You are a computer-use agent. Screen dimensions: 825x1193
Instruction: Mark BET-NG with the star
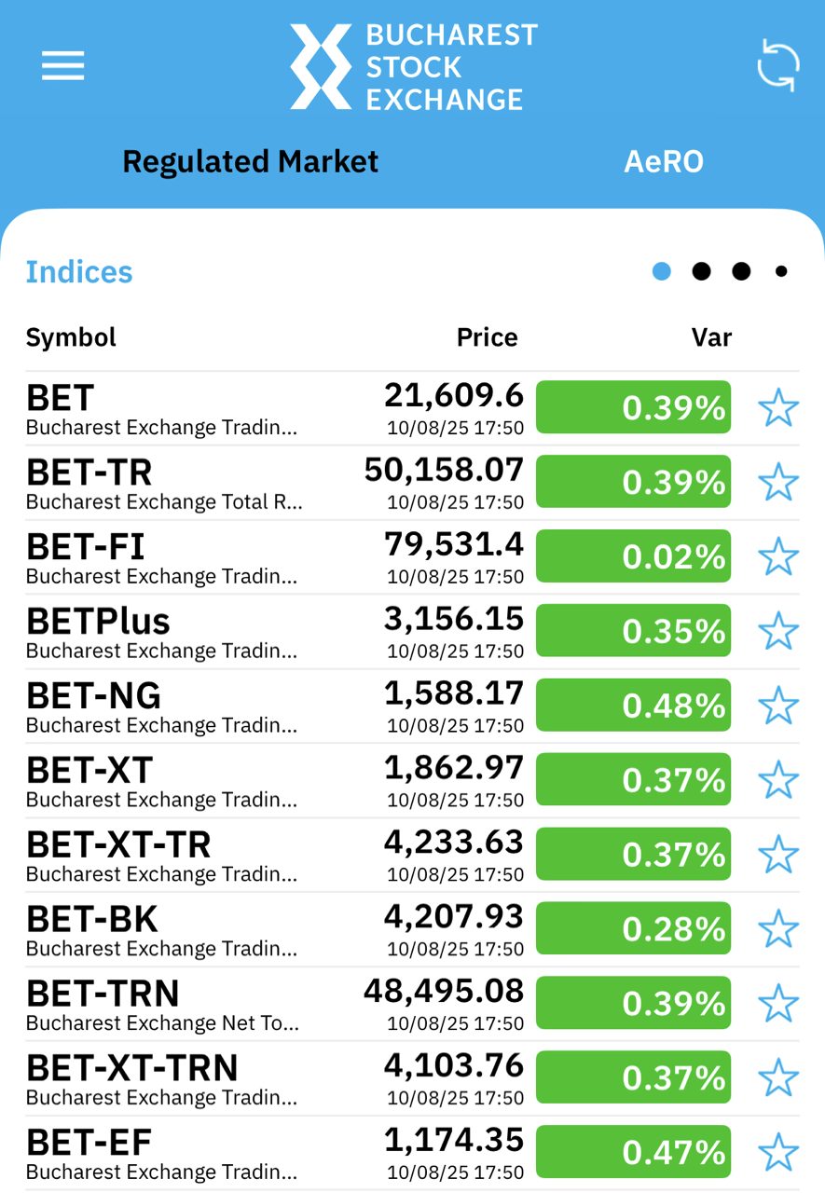(777, 706)
